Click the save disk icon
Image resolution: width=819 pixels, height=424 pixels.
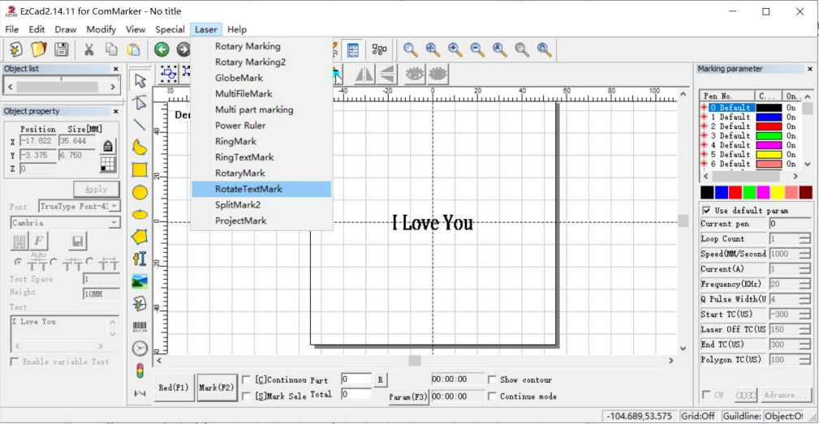[61, 50]
